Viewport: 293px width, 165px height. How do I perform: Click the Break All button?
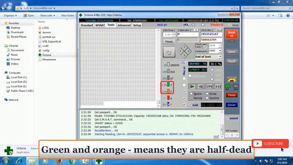coord(232,34)
